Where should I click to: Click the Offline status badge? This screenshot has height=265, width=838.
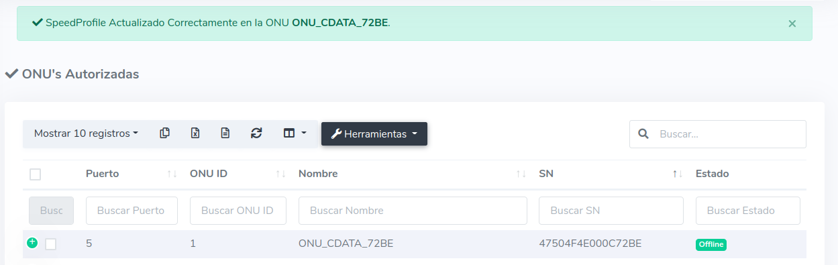click(711, 244)
